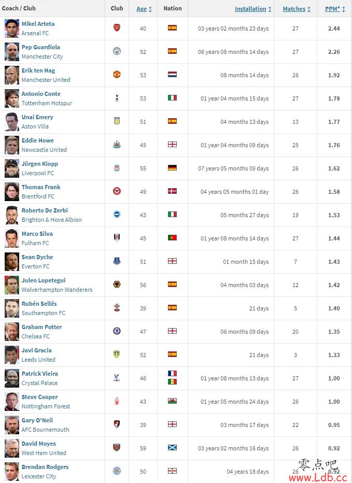
Task: Click the Portugal flag beside Marco Silva
Action: point(172,237)
